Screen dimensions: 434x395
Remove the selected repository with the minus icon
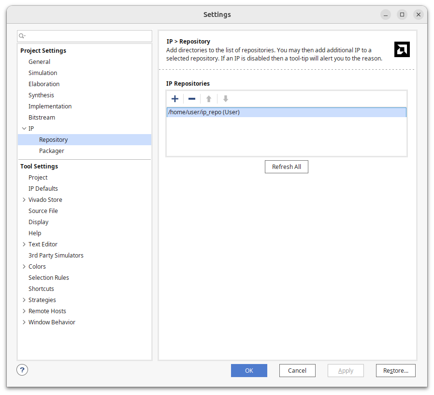click(192, 99)
